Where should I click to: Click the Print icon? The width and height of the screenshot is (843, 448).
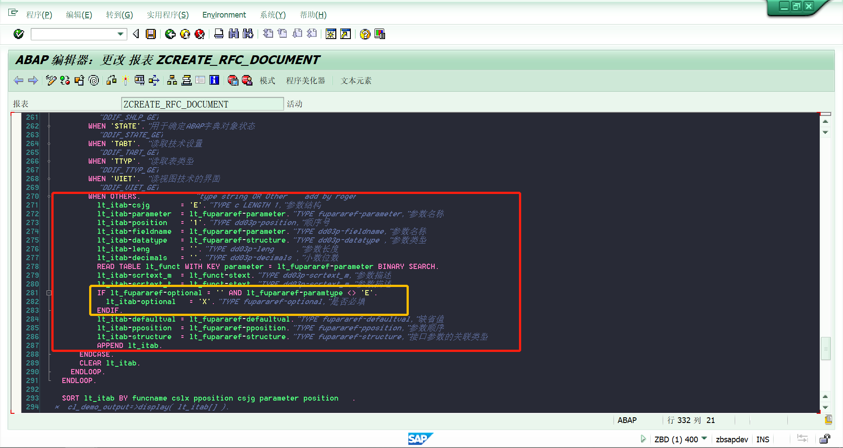219,34
